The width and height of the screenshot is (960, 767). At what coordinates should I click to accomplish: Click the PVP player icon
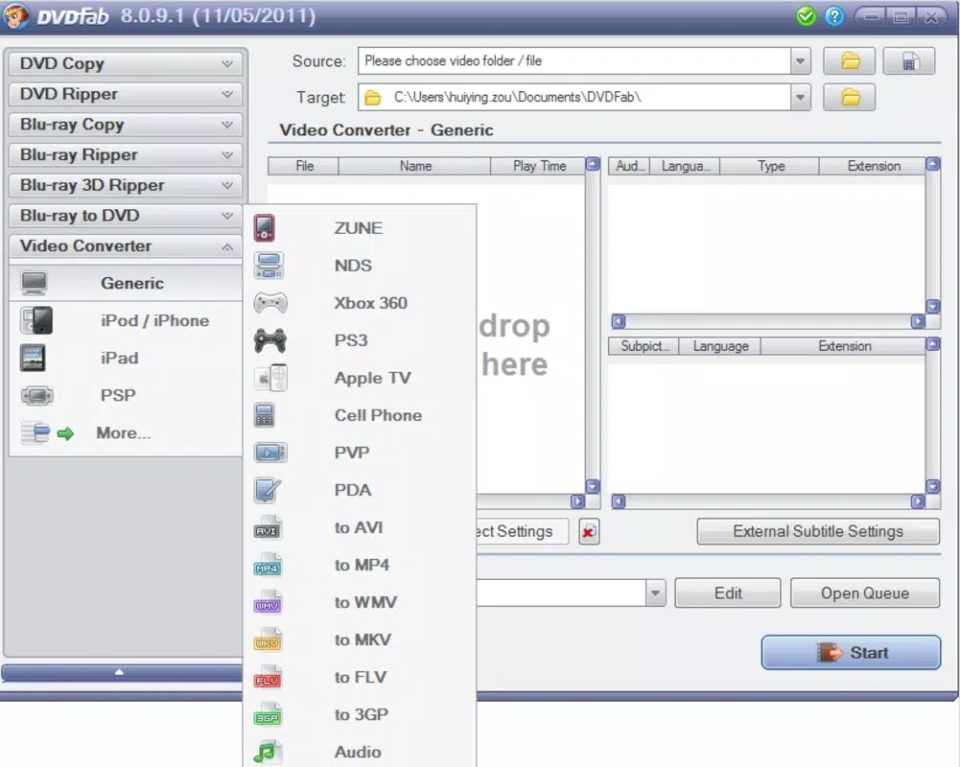coord(270,453)
